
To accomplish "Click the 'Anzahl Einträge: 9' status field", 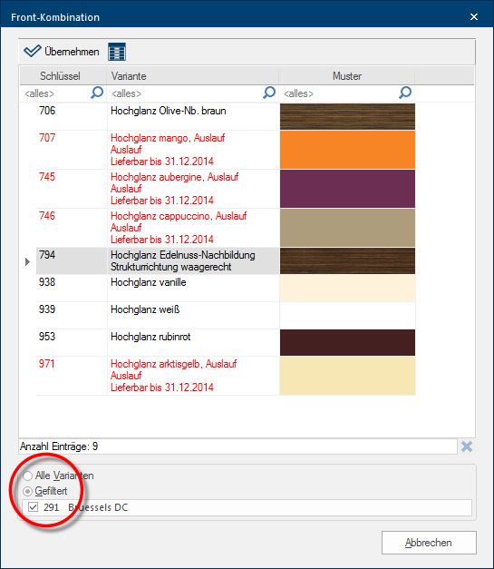I will pyautogui.click(x=237, y=446).
